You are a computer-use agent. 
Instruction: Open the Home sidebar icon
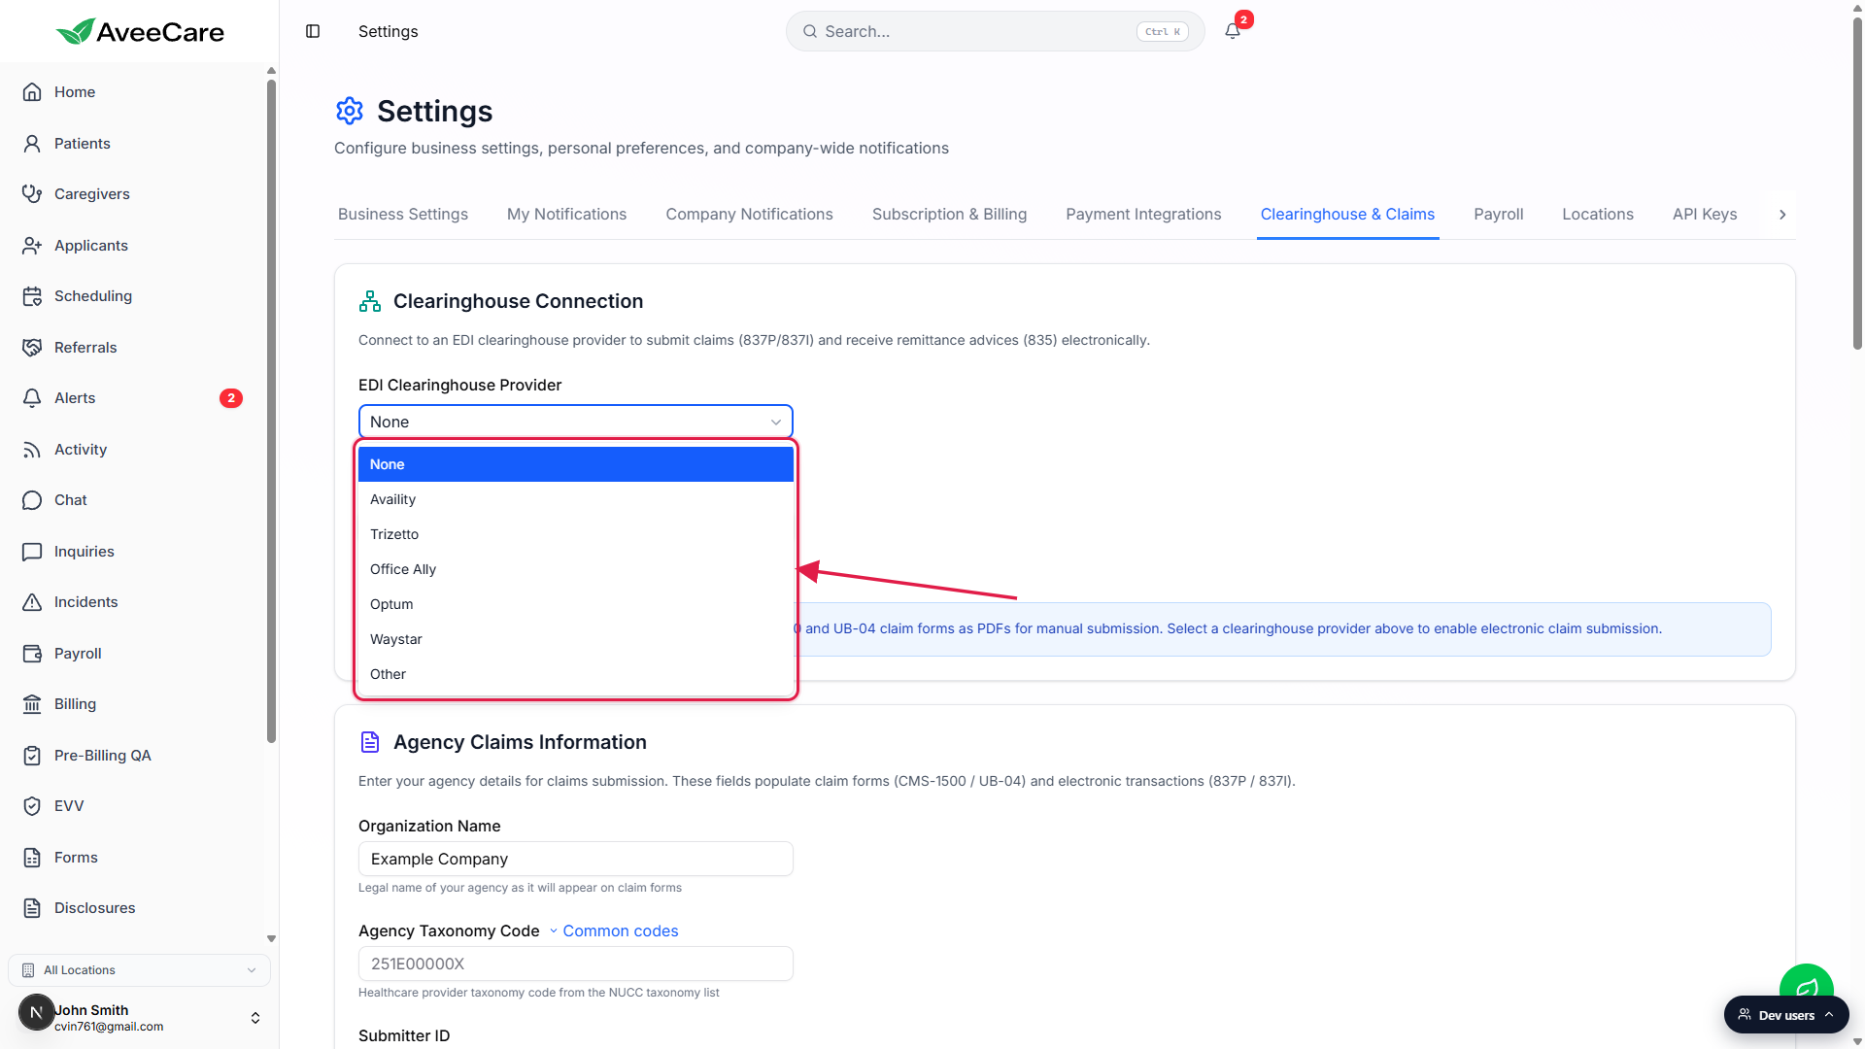tap(32, 92)
